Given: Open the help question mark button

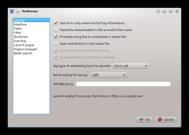Looking at the screenshot, I should click(x=158, y=11).
